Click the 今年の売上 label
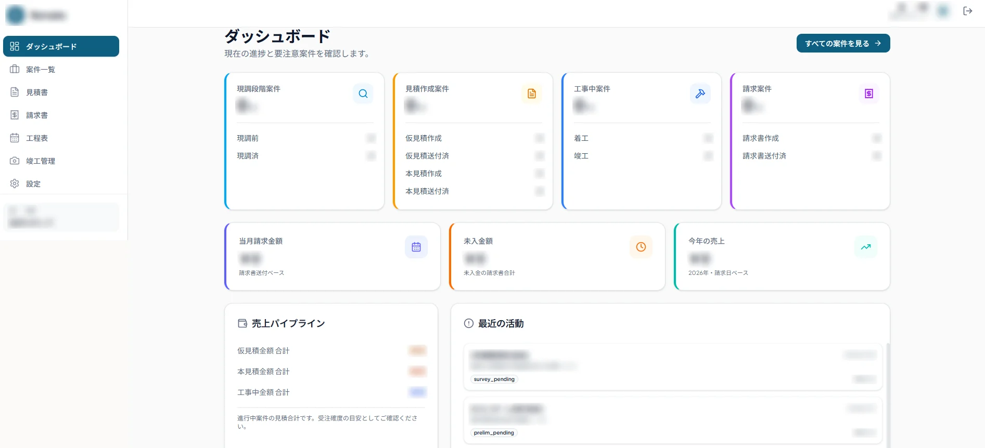985x448 pixels. point(707,241)
